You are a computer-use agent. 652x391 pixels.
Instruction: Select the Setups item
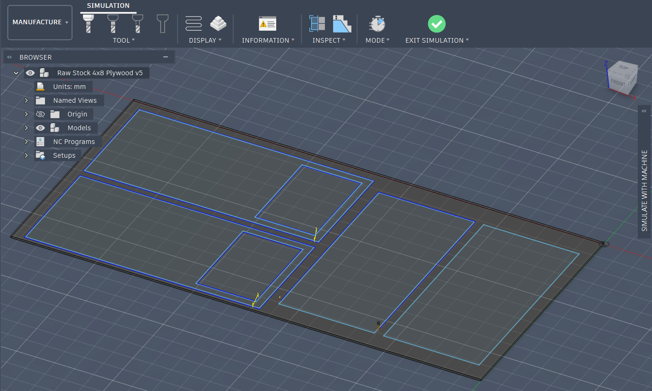pyautogui.click(x=64, y=155)
